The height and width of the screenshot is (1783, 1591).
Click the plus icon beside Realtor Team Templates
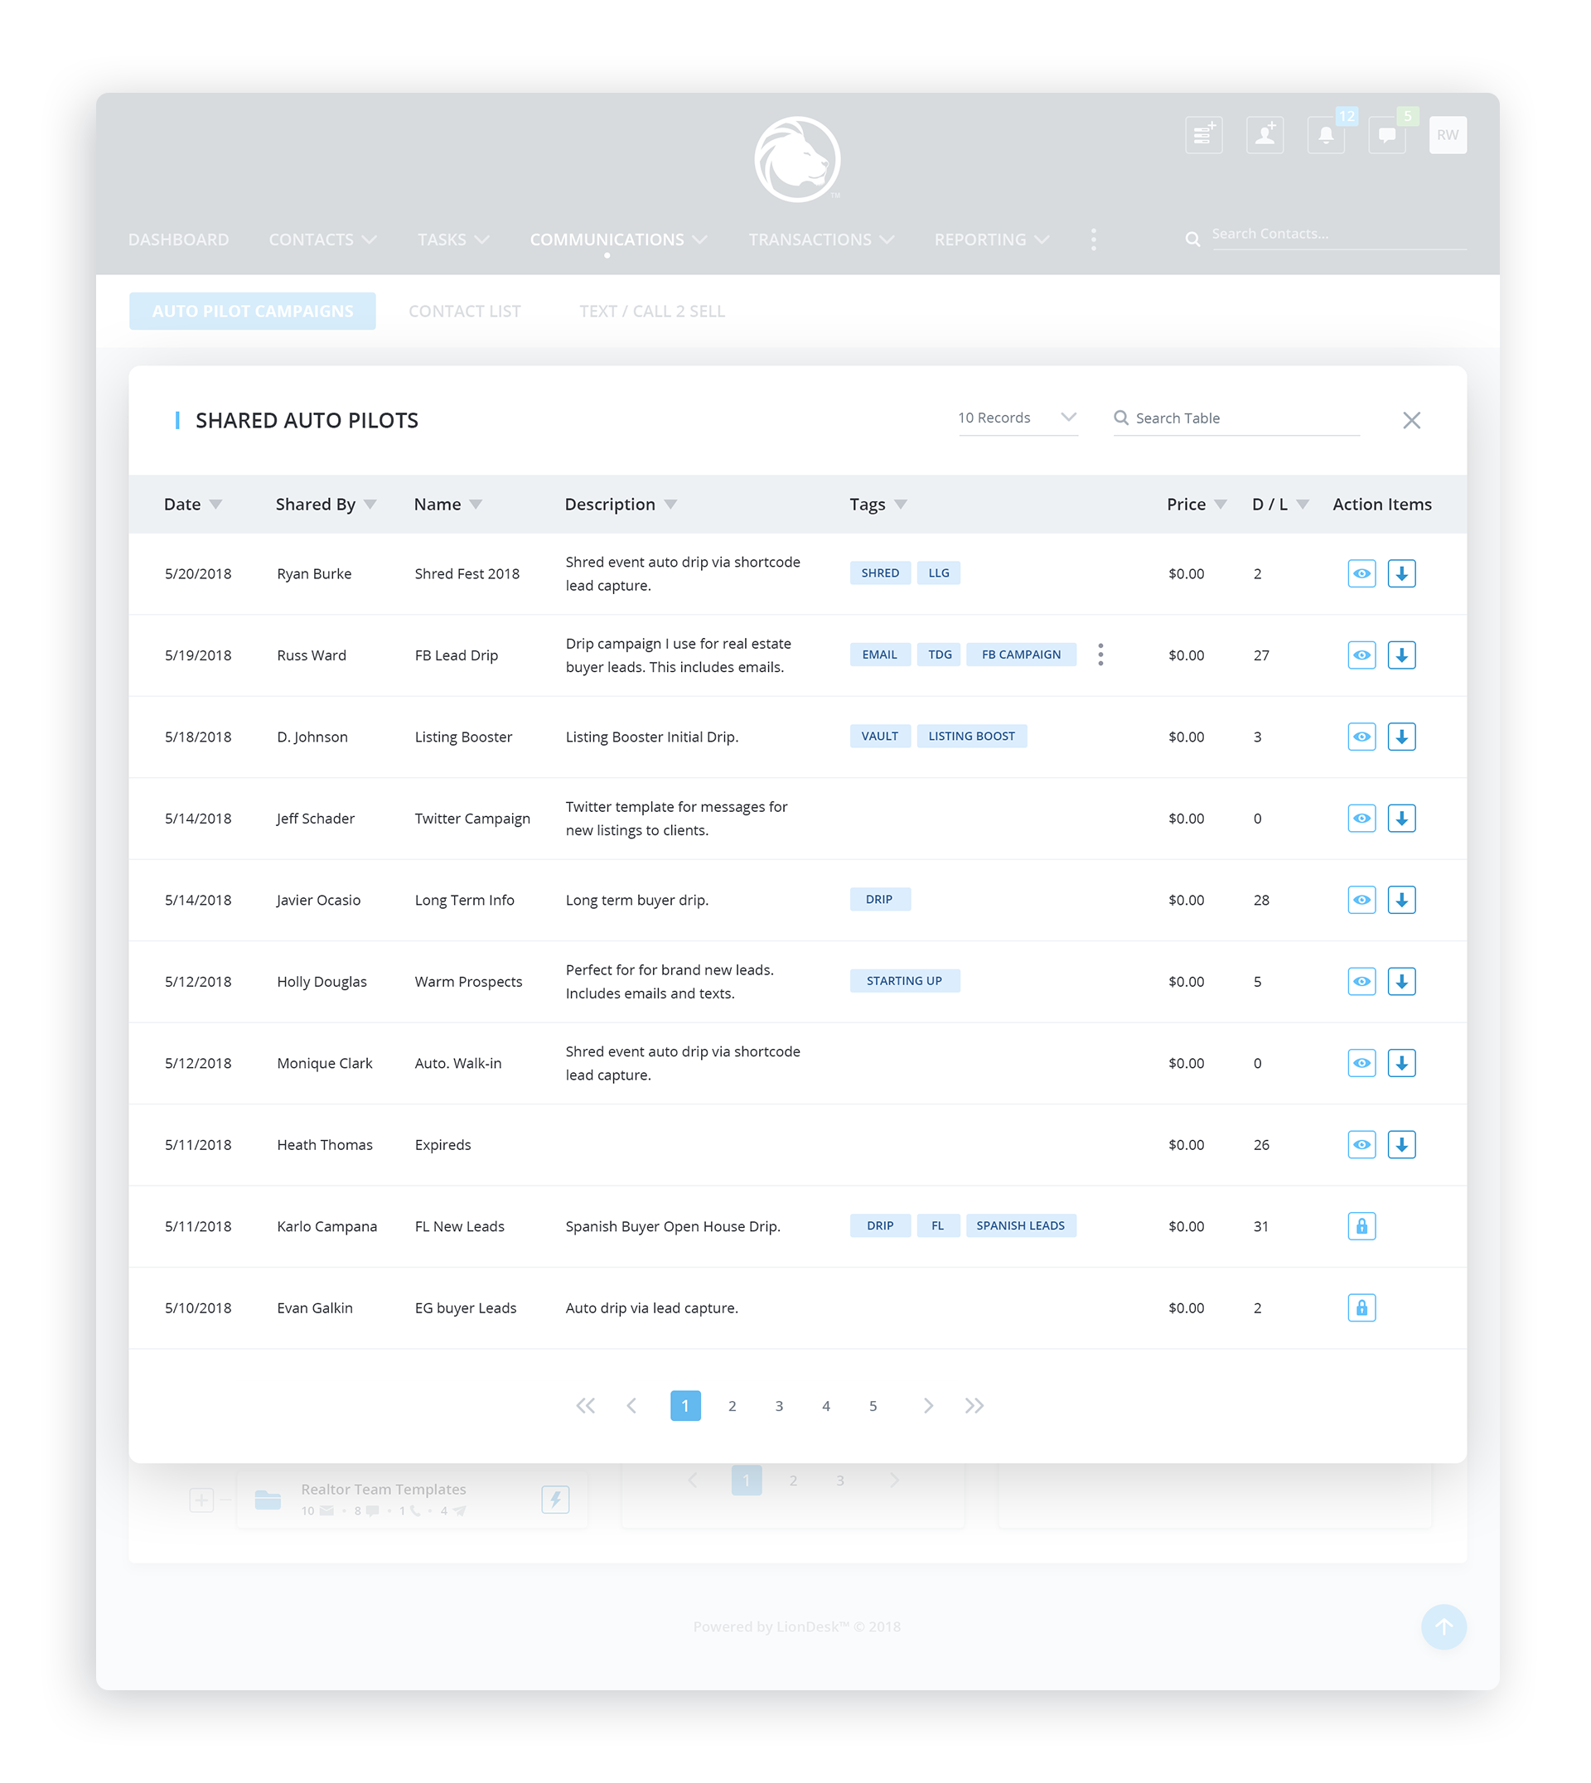tap(201, 1500)
